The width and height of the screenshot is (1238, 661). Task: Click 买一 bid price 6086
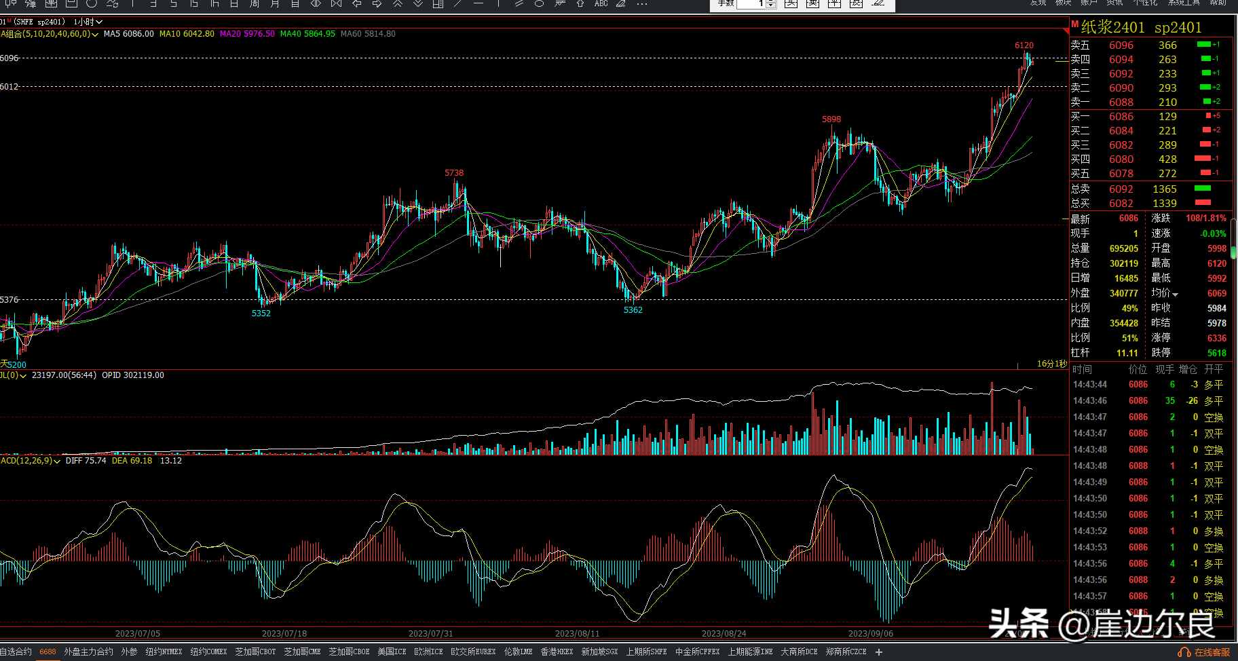pos(1121,116)
